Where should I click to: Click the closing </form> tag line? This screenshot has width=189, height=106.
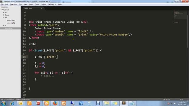34,38
